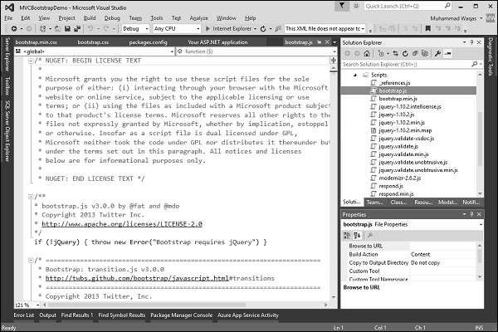Follow the apache.org LICENSE-2.0 link
Image resolution: width=498 pixels, height=332 pixels.
tap(122, 224)
